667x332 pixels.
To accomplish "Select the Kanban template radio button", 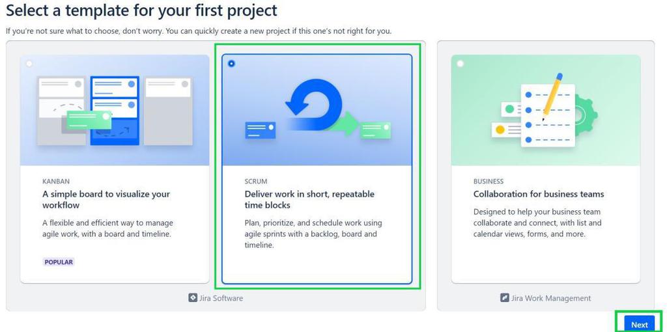I will pos(29,64).
